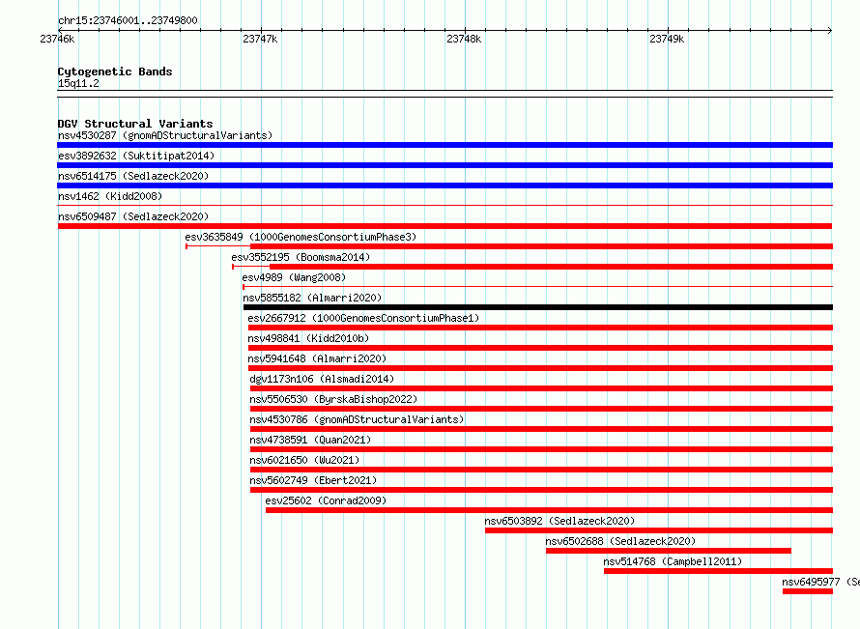Open the dgv1173n106 (Alsmadi2014) label
860x629 pixels.
[322, 379]
